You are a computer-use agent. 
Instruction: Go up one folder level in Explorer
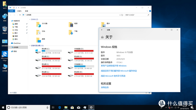coord(20,15)
